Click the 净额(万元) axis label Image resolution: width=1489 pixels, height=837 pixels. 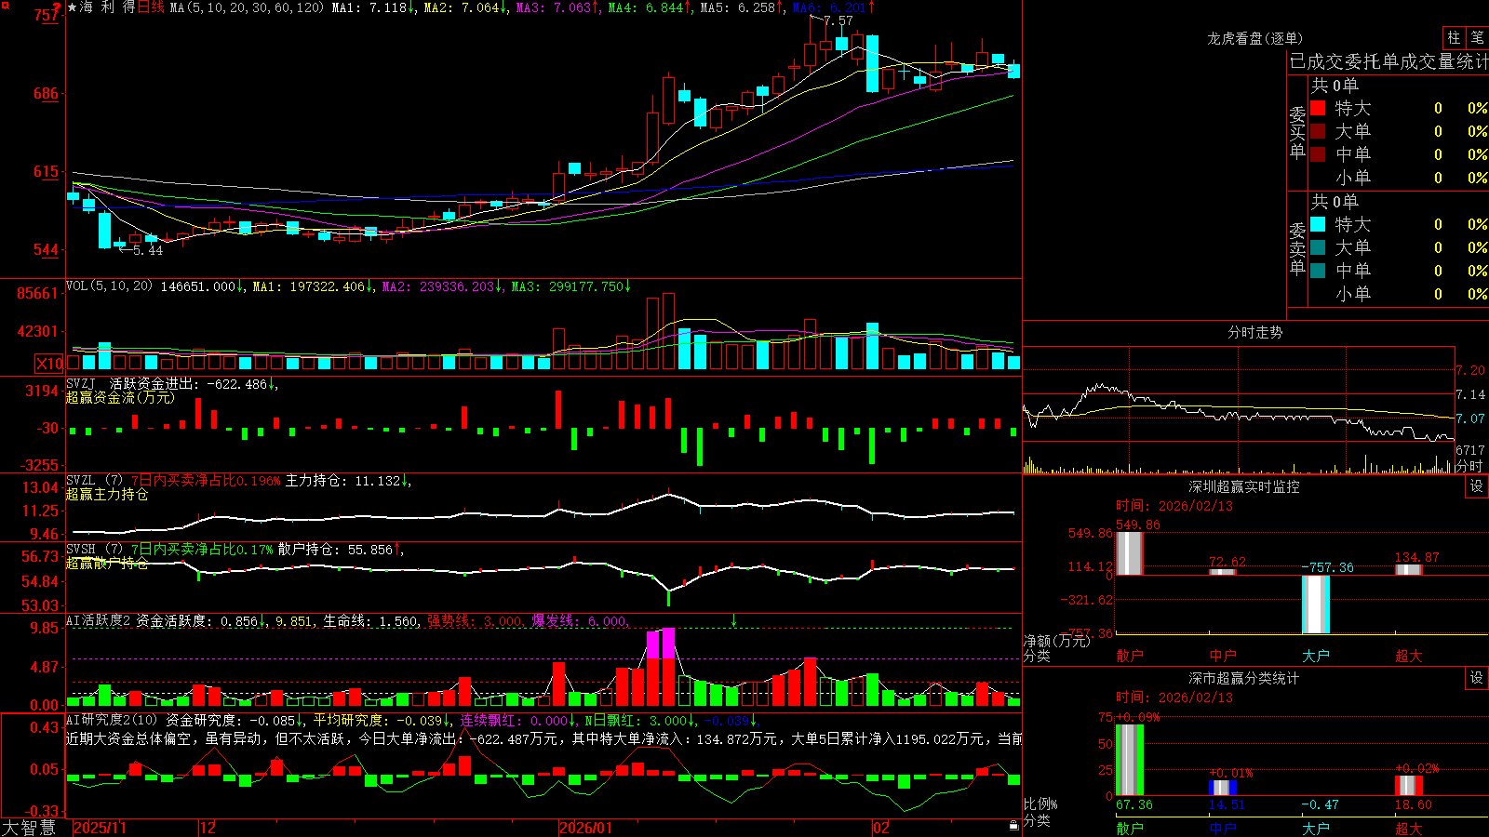coord(1056,641)
